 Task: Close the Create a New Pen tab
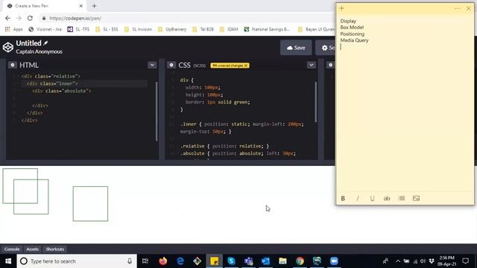point(81,6)
